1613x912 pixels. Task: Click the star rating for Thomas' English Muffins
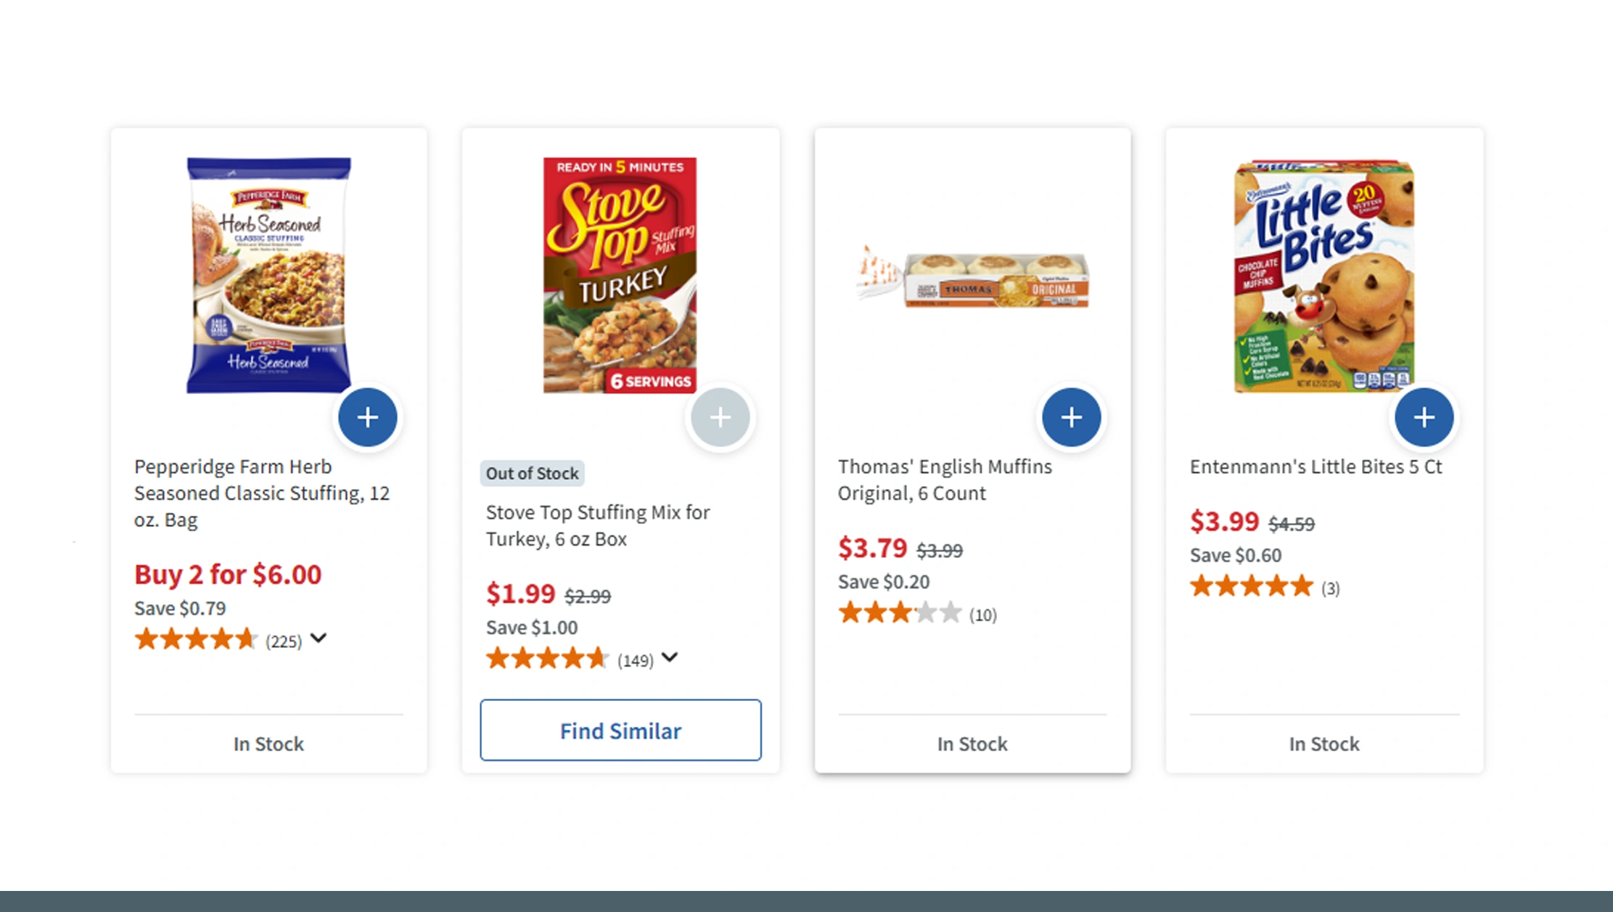[900, 614]
